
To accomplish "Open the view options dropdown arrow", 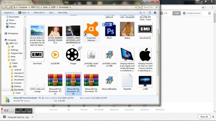I will tap(144, 13).
